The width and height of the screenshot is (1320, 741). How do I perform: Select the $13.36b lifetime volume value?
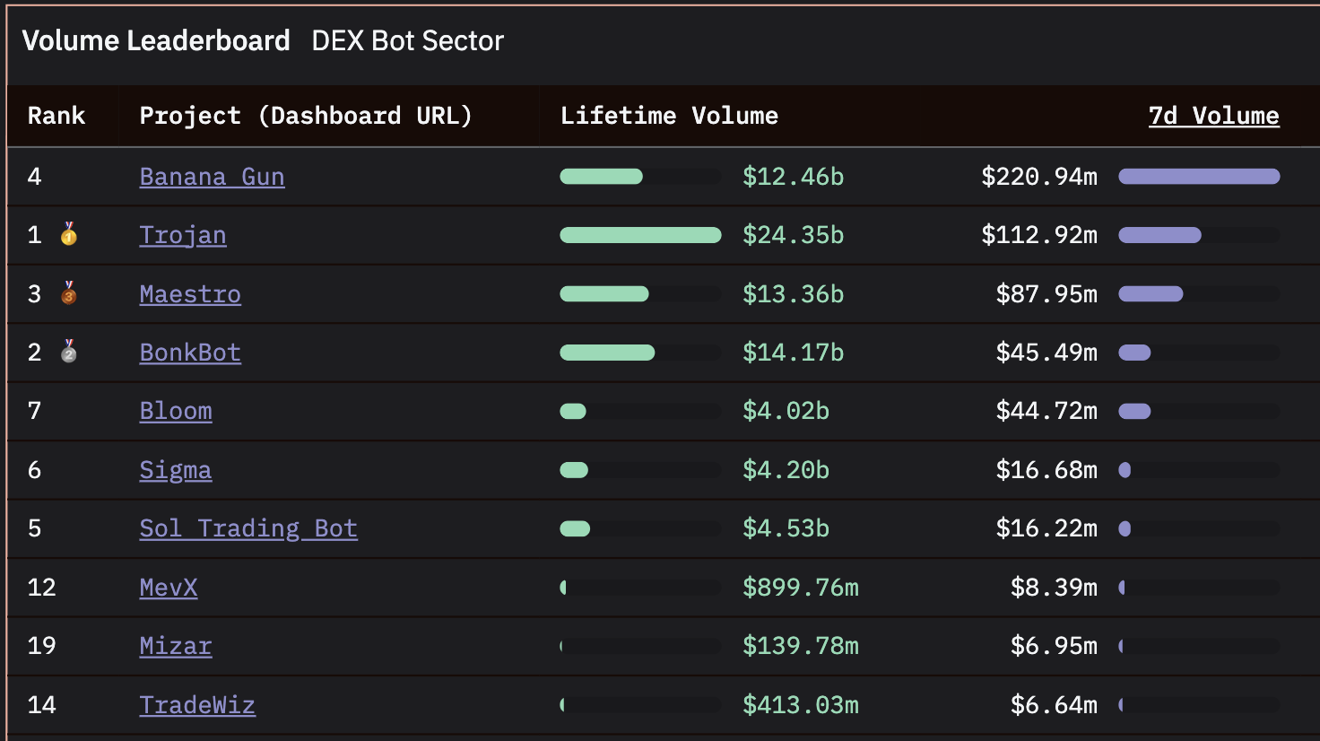click(x=793, y=294)
